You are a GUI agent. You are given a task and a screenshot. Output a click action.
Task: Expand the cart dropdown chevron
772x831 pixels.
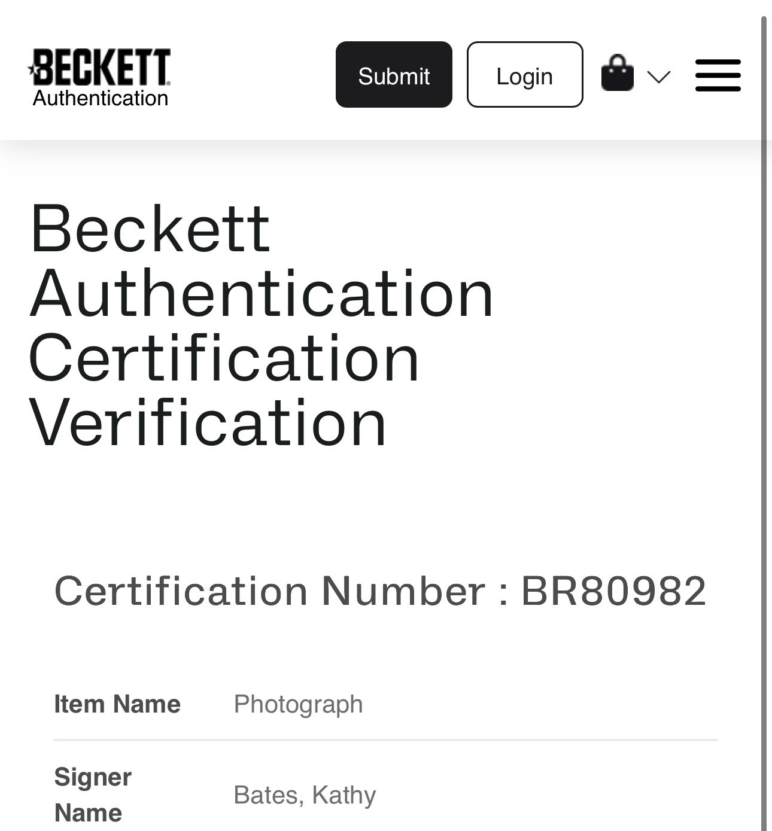658,77
